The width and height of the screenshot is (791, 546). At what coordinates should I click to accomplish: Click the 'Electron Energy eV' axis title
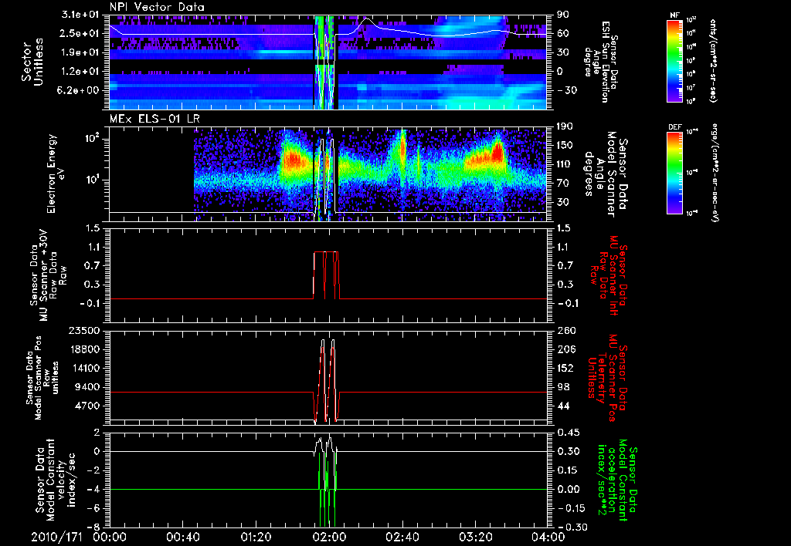57,174
